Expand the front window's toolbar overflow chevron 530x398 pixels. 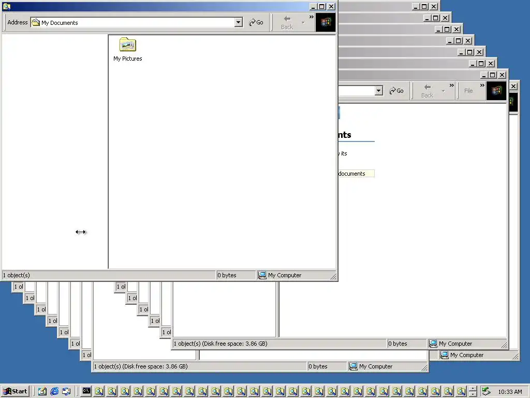pos(311,17)
